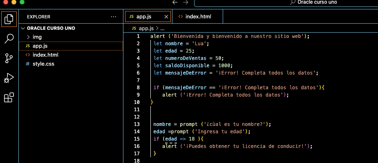Image resolution: width=378 pixels, height=163 pixels.
Task: Click saldoDisponible on line 5
Action: (187, 65)
